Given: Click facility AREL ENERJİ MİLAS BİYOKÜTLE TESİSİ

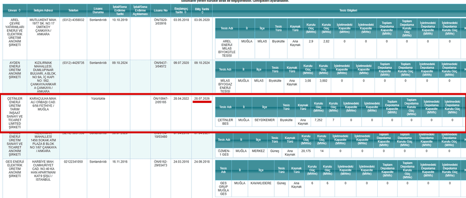Looking at the screenshot, I should coord(227,48).
